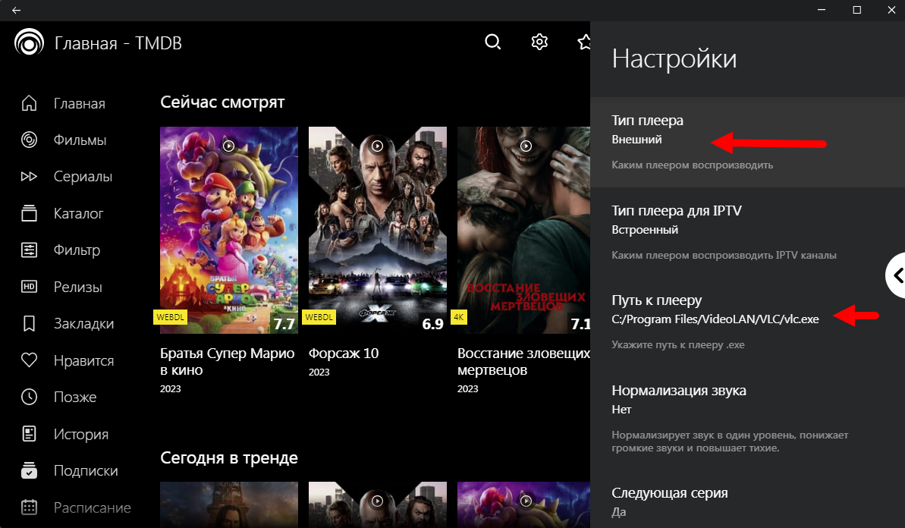Click the bookmark icon beside Закладки
The width and height of the screenshot is (905, 528).
29,324
